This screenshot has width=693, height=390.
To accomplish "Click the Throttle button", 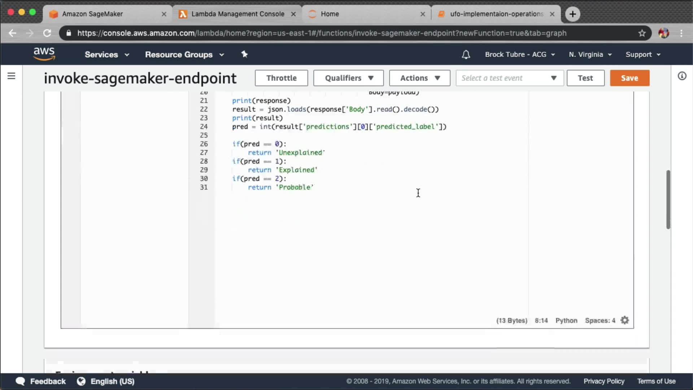I will pos(281,78).
